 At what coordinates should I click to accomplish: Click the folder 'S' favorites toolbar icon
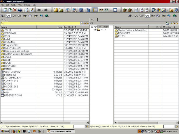point(171,10)
